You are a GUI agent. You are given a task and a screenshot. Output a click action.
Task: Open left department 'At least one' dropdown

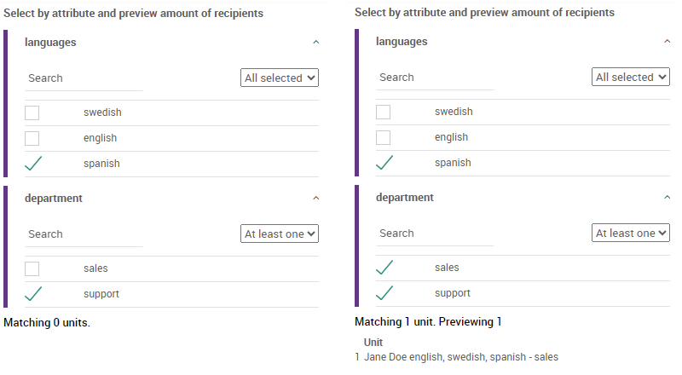point(280,234)
